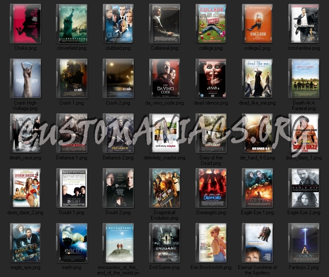Select the 'End Game.png' label
Image resolution: width=329 pixels, height=277 pixels.
click(164, 267)
